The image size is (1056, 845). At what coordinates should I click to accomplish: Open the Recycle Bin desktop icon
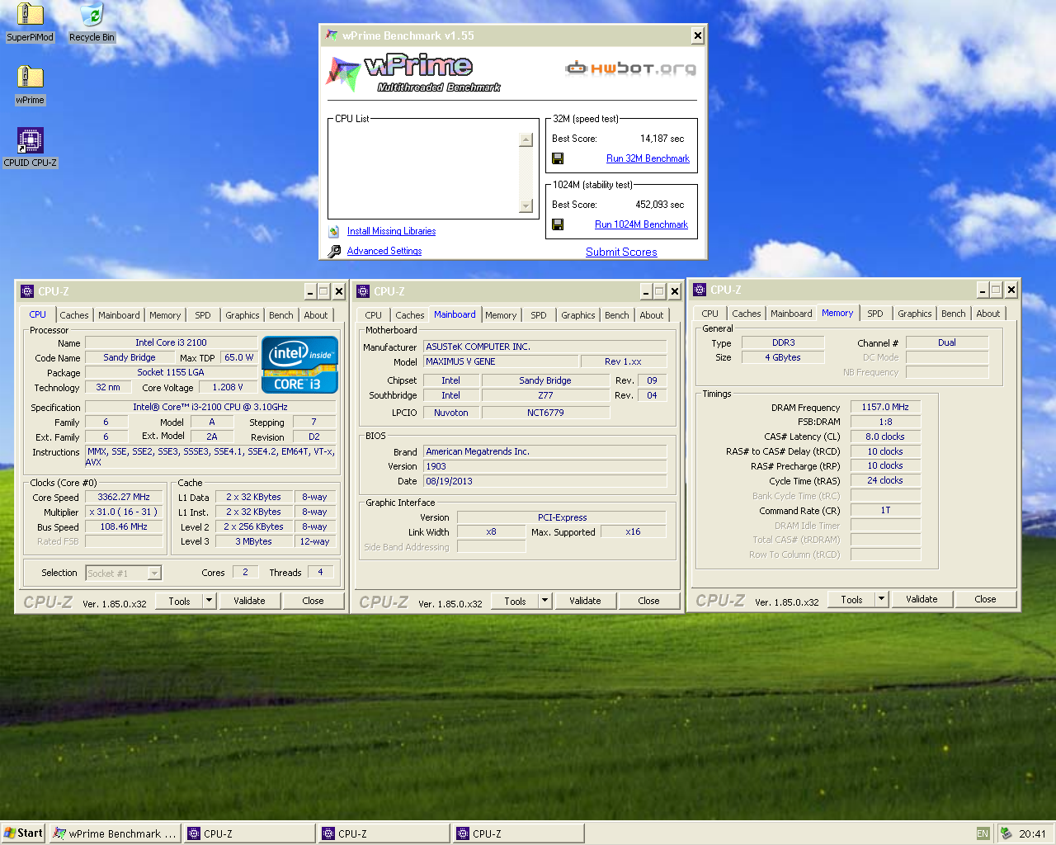click(x=92, y=22)
